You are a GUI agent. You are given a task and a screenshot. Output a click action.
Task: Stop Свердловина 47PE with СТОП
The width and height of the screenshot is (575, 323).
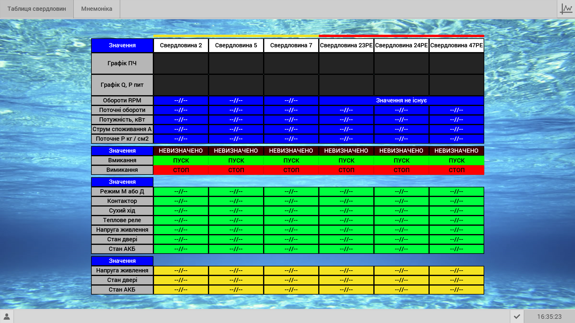[457, 170]
